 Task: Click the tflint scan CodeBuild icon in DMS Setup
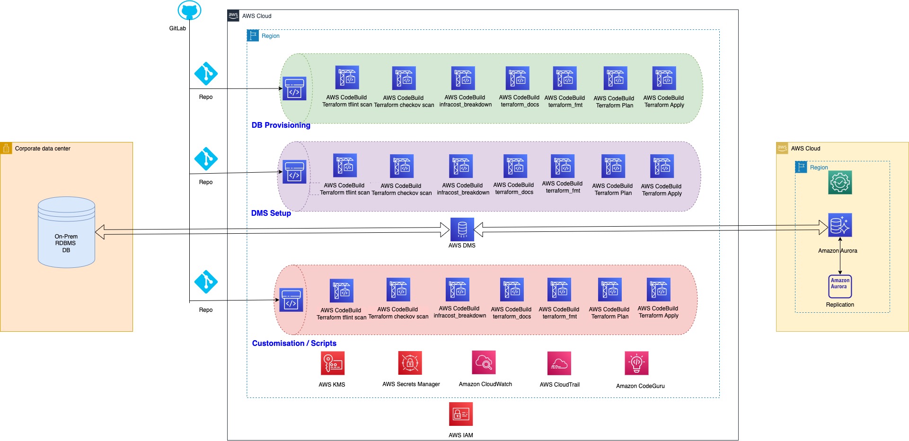coord(345,165)
